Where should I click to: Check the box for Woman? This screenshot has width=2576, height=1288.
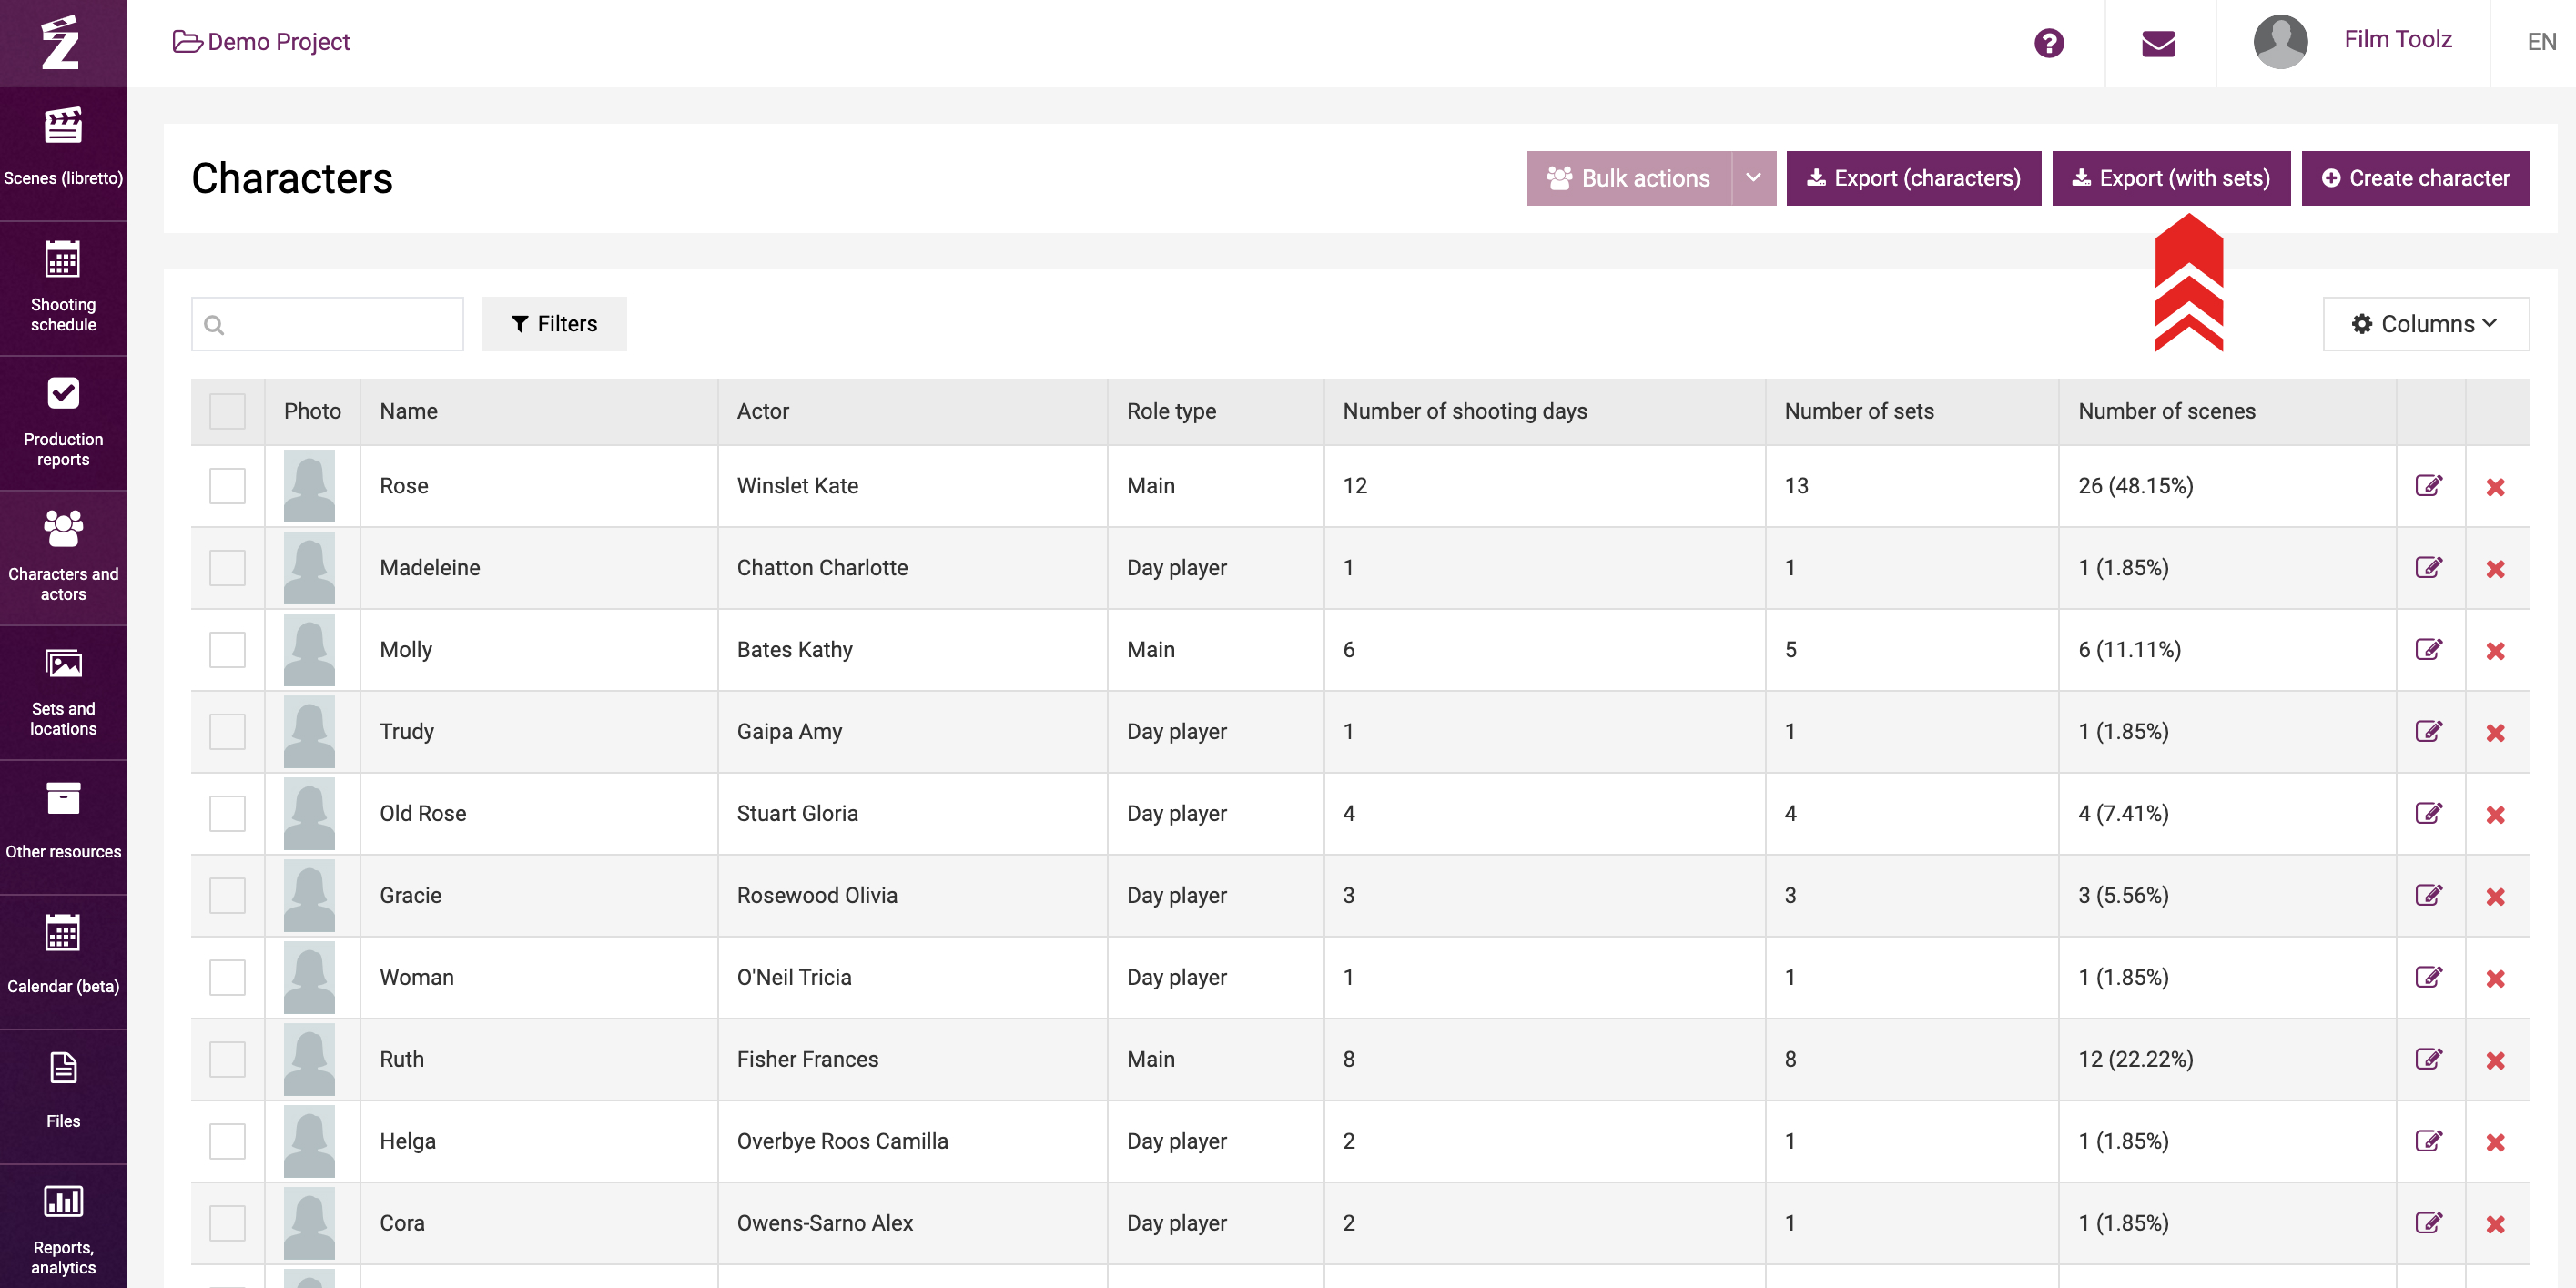[x=227, y=978]
